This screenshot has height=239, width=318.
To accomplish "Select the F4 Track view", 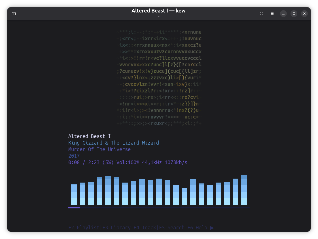I will [145, 228].
